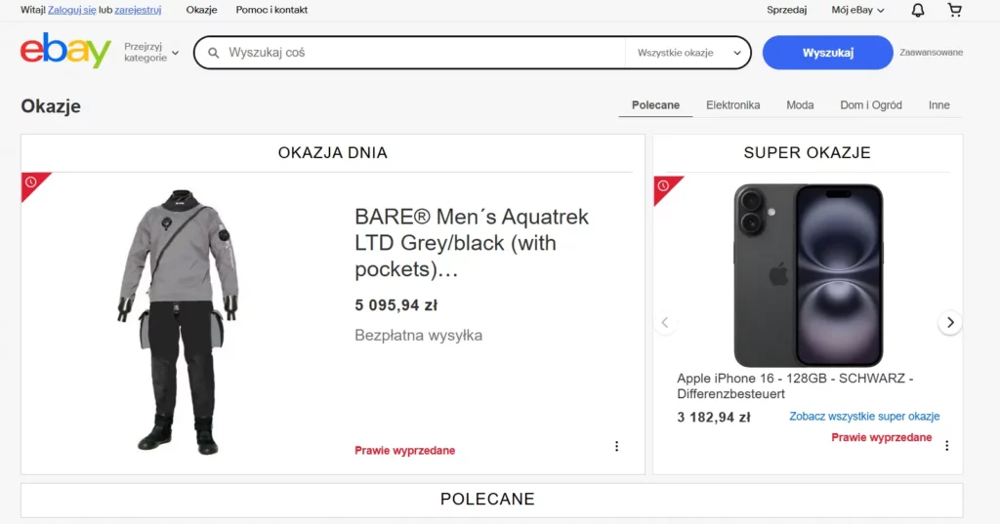
Task: Open the BARE Aquatrek drysuit image
Action: 179,320
